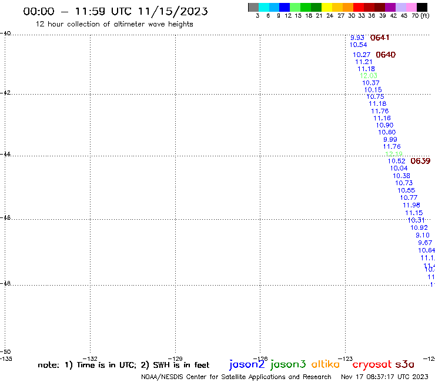
Task: Click the 10.92 wave height value
Action: click(x=419, y=227)
